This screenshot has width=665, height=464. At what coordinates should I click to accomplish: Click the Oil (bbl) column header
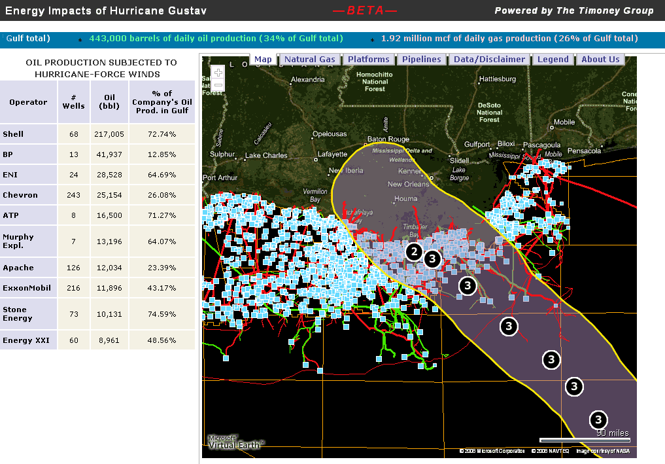coord(109,102)
